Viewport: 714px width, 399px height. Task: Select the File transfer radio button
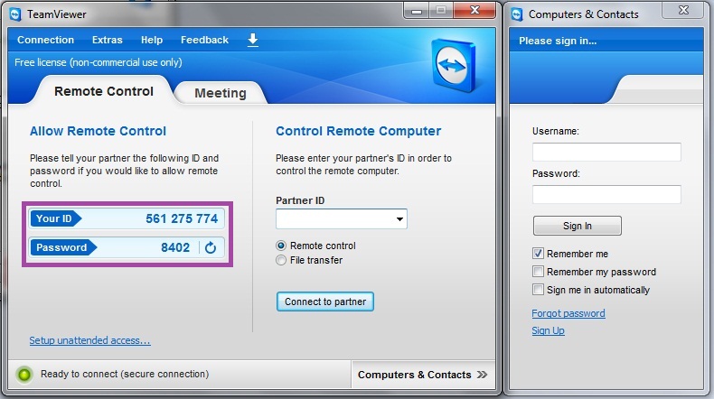[x=281, y=260]
